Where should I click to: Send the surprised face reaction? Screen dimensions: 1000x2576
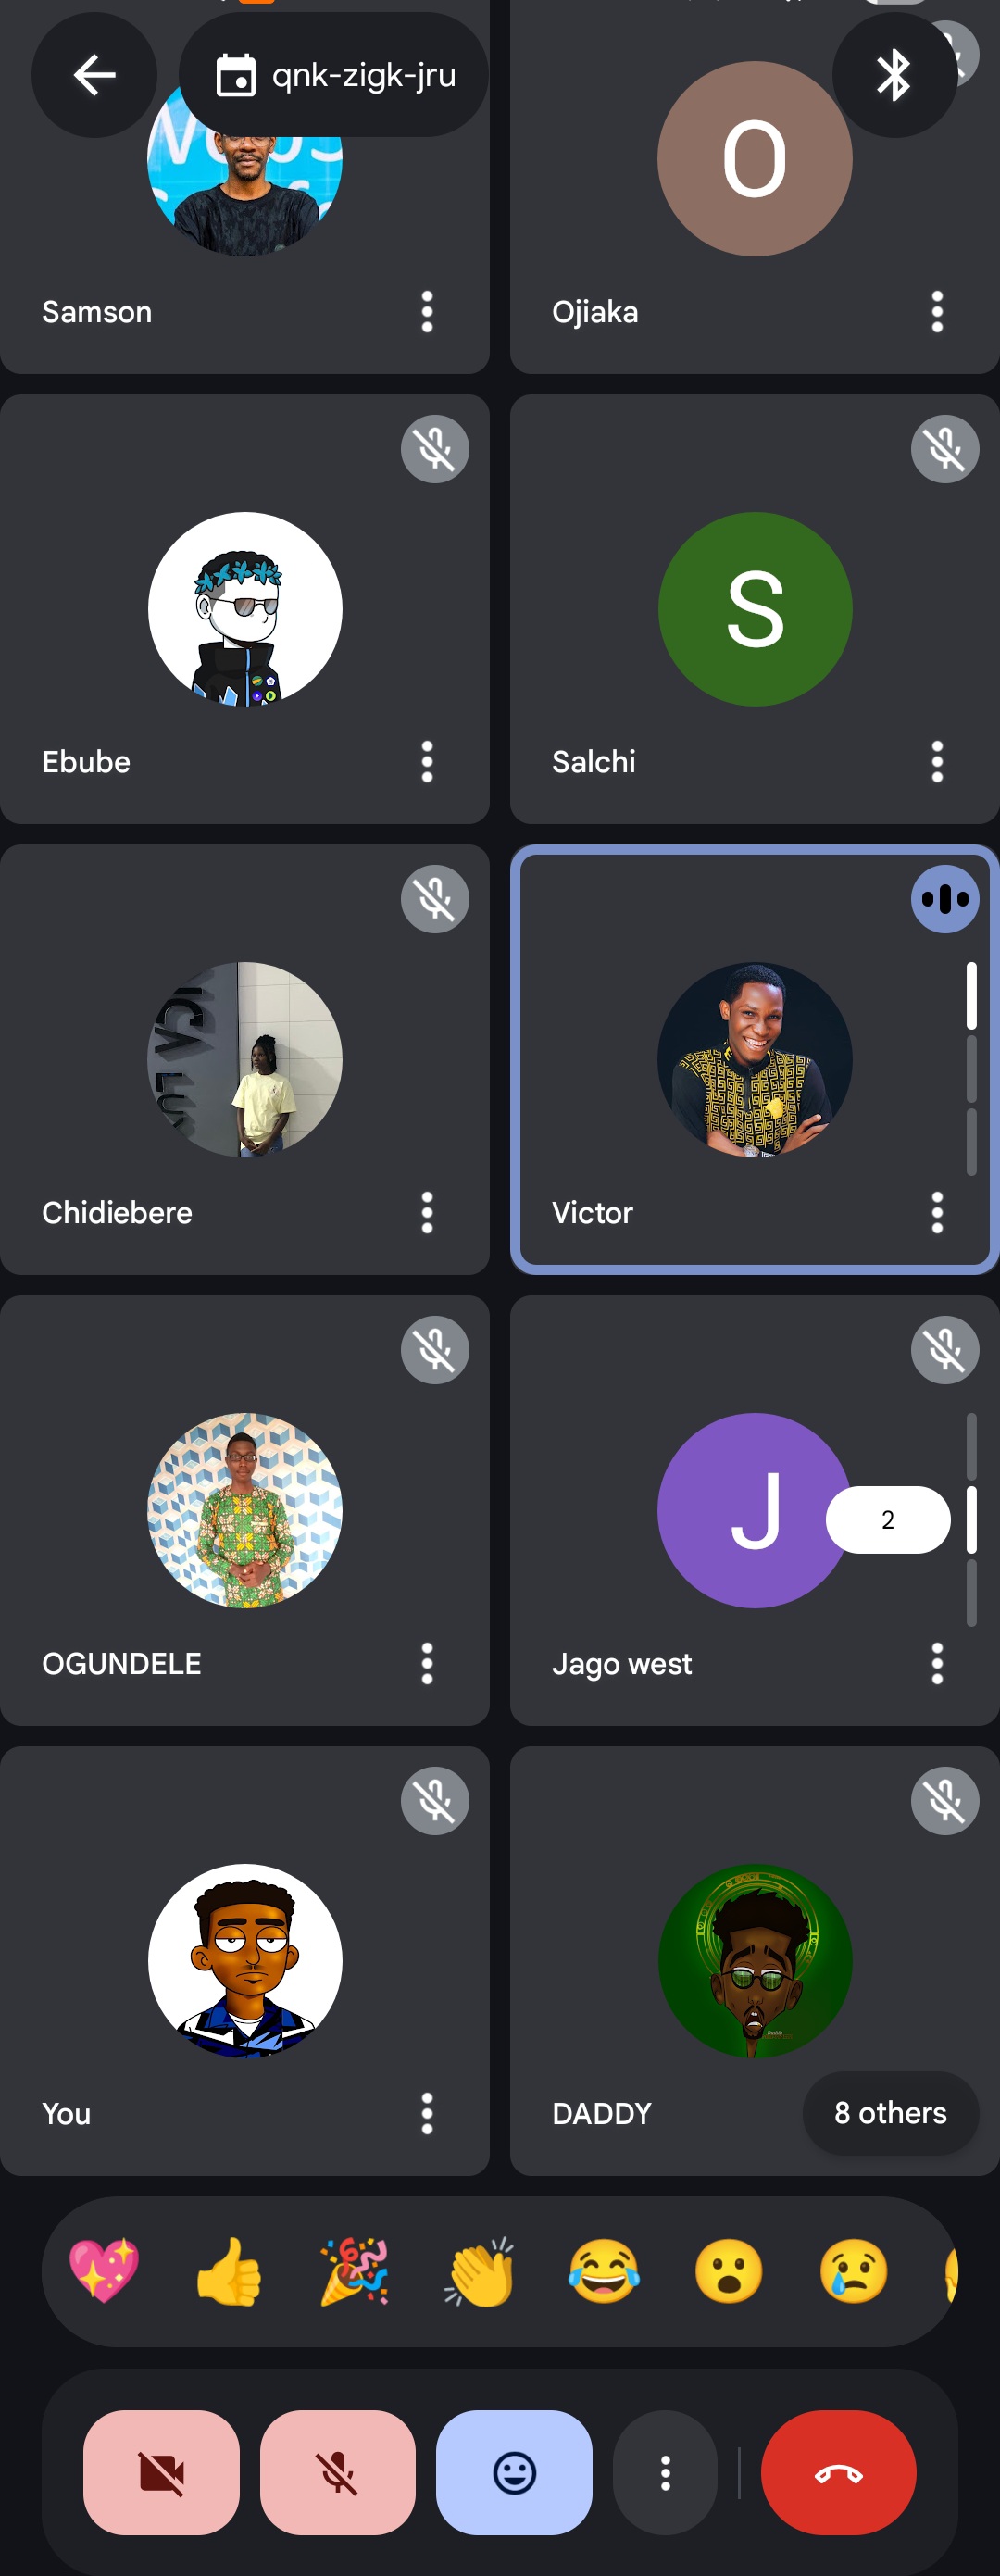pyautogui.click(x=729, y=2270)
